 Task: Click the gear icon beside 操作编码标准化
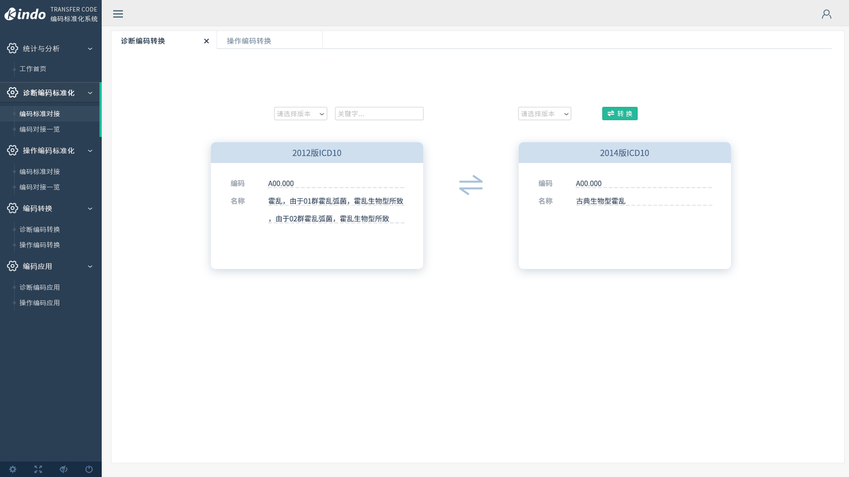12,150
